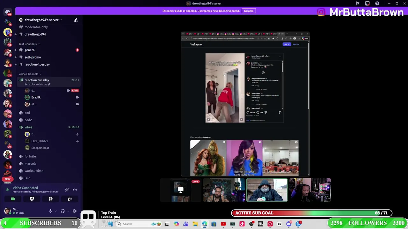The image size is (408, 229).
Task: Mute the microphone in user panel
Action: pos(50,211)
